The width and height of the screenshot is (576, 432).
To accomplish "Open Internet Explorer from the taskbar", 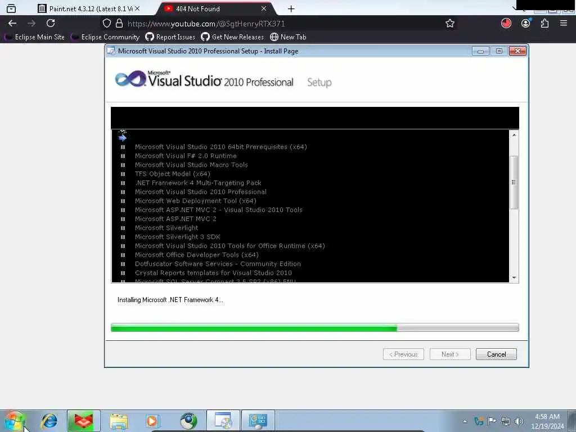I will (x=49, y=421).
